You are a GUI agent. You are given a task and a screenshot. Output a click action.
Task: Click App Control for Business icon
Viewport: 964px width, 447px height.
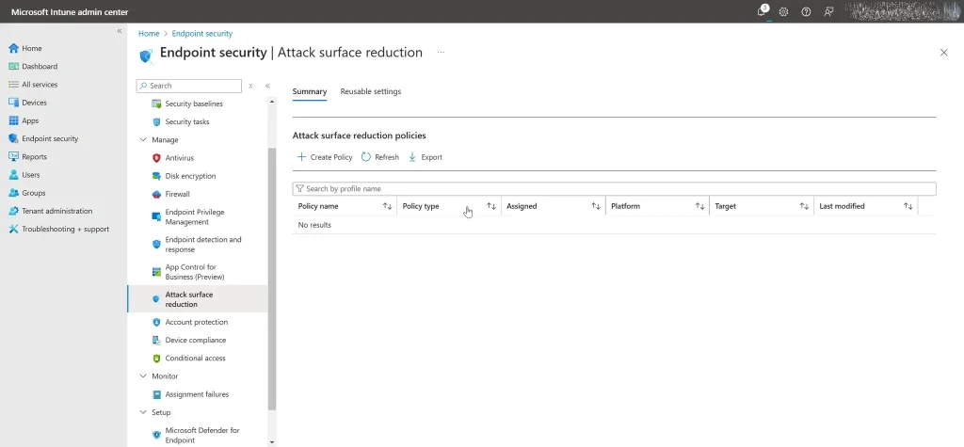point(156,272)
